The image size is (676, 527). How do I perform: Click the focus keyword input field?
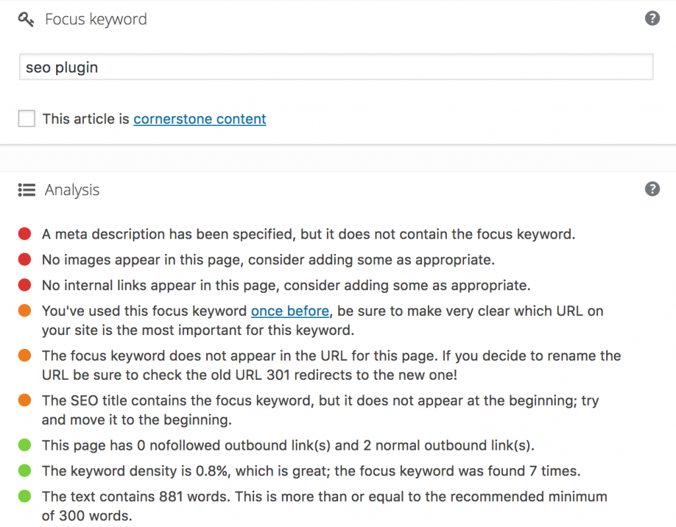[x=336, y=67]
